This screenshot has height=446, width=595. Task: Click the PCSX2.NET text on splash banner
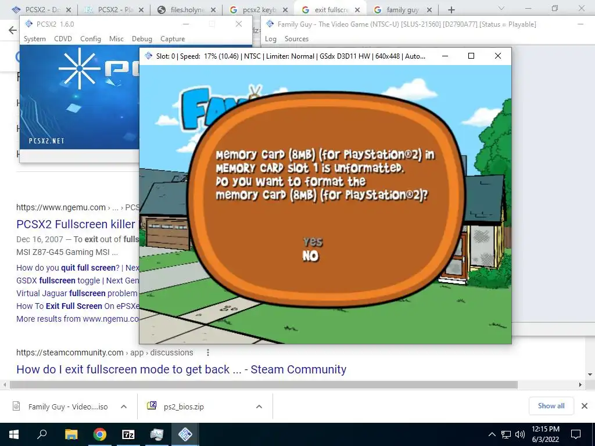pos(46,141)
